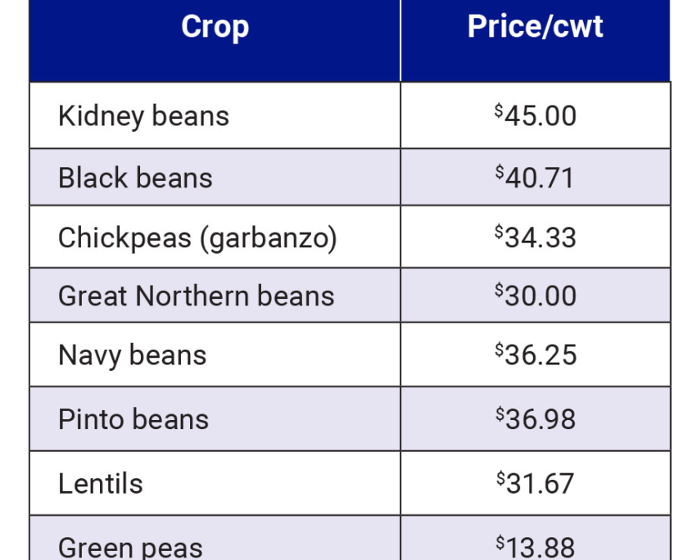Click the Navy beans price 36.25
The image size is (692, 560).
pyautogui.click(x=540, y=355)
